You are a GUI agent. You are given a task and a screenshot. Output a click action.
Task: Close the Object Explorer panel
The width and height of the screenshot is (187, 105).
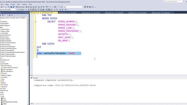click(28, 13)
